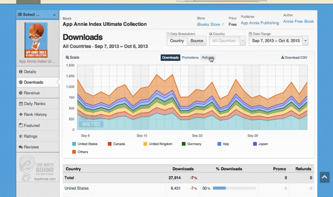Sort table by Country column

[x=73, y=169]
